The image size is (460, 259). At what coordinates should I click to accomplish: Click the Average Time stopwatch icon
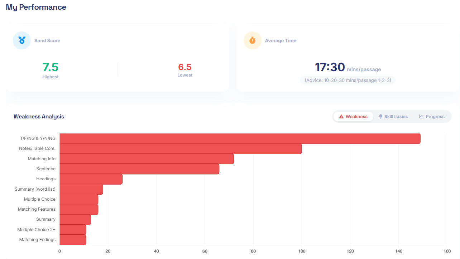tap(253, 40)
